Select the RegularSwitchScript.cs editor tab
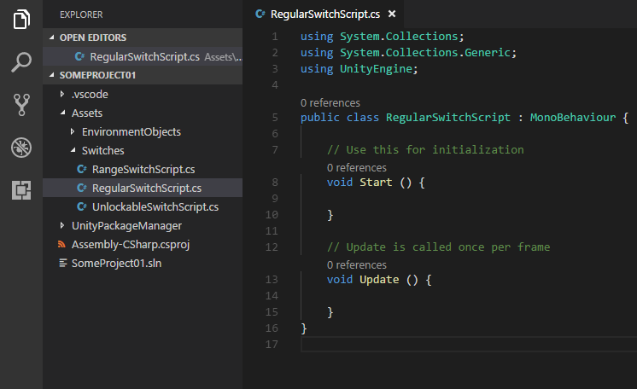 pos(323,15)
